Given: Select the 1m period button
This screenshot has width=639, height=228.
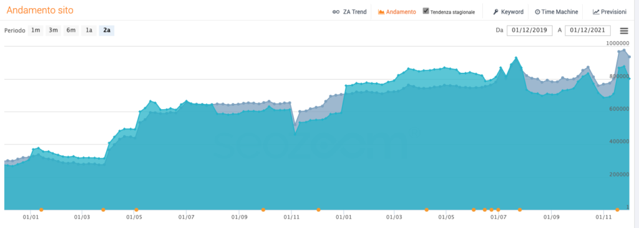Looking at the screenshot, I should (36, 31).
